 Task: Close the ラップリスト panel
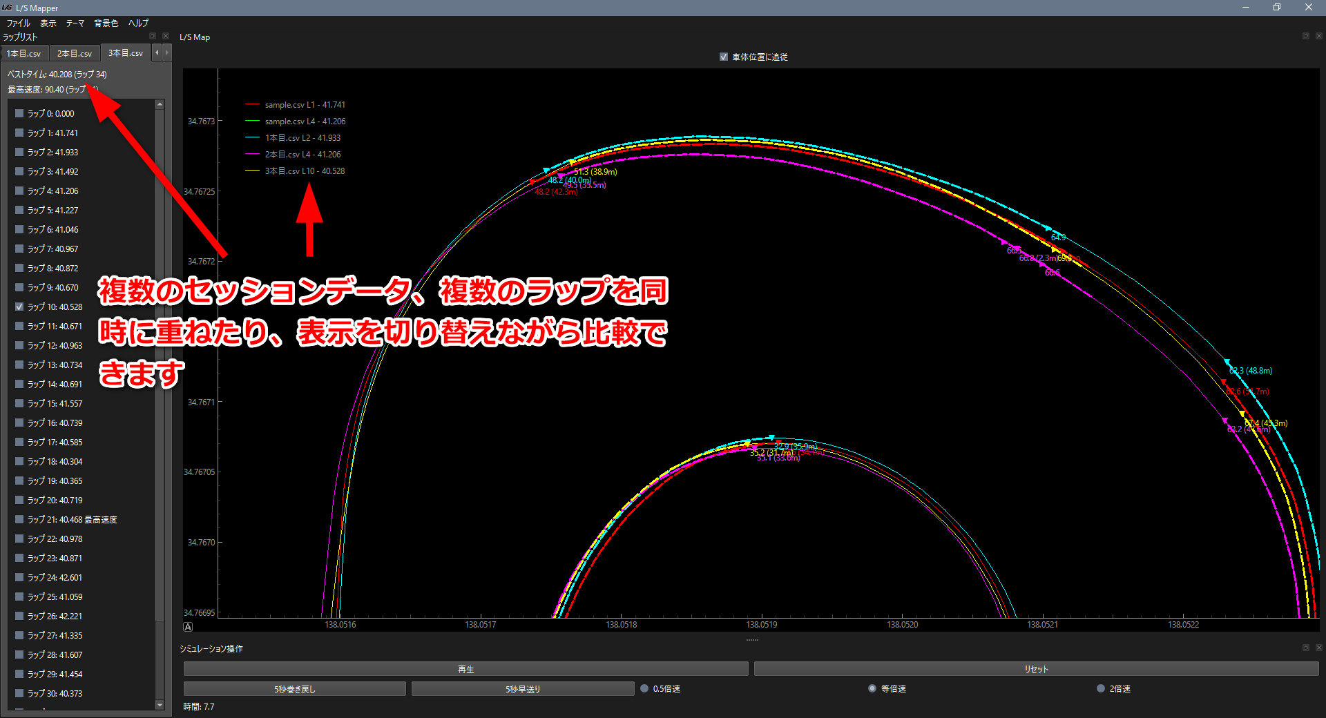165,36
